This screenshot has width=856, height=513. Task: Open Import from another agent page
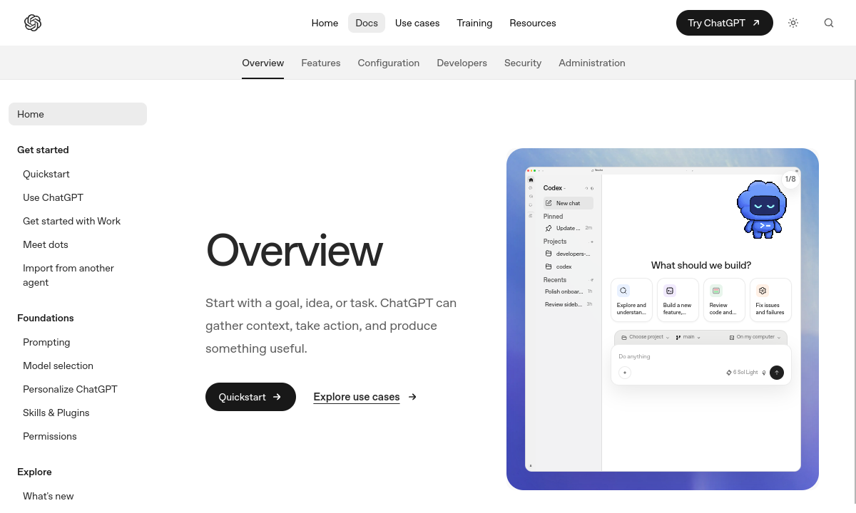tap(68, 275)
